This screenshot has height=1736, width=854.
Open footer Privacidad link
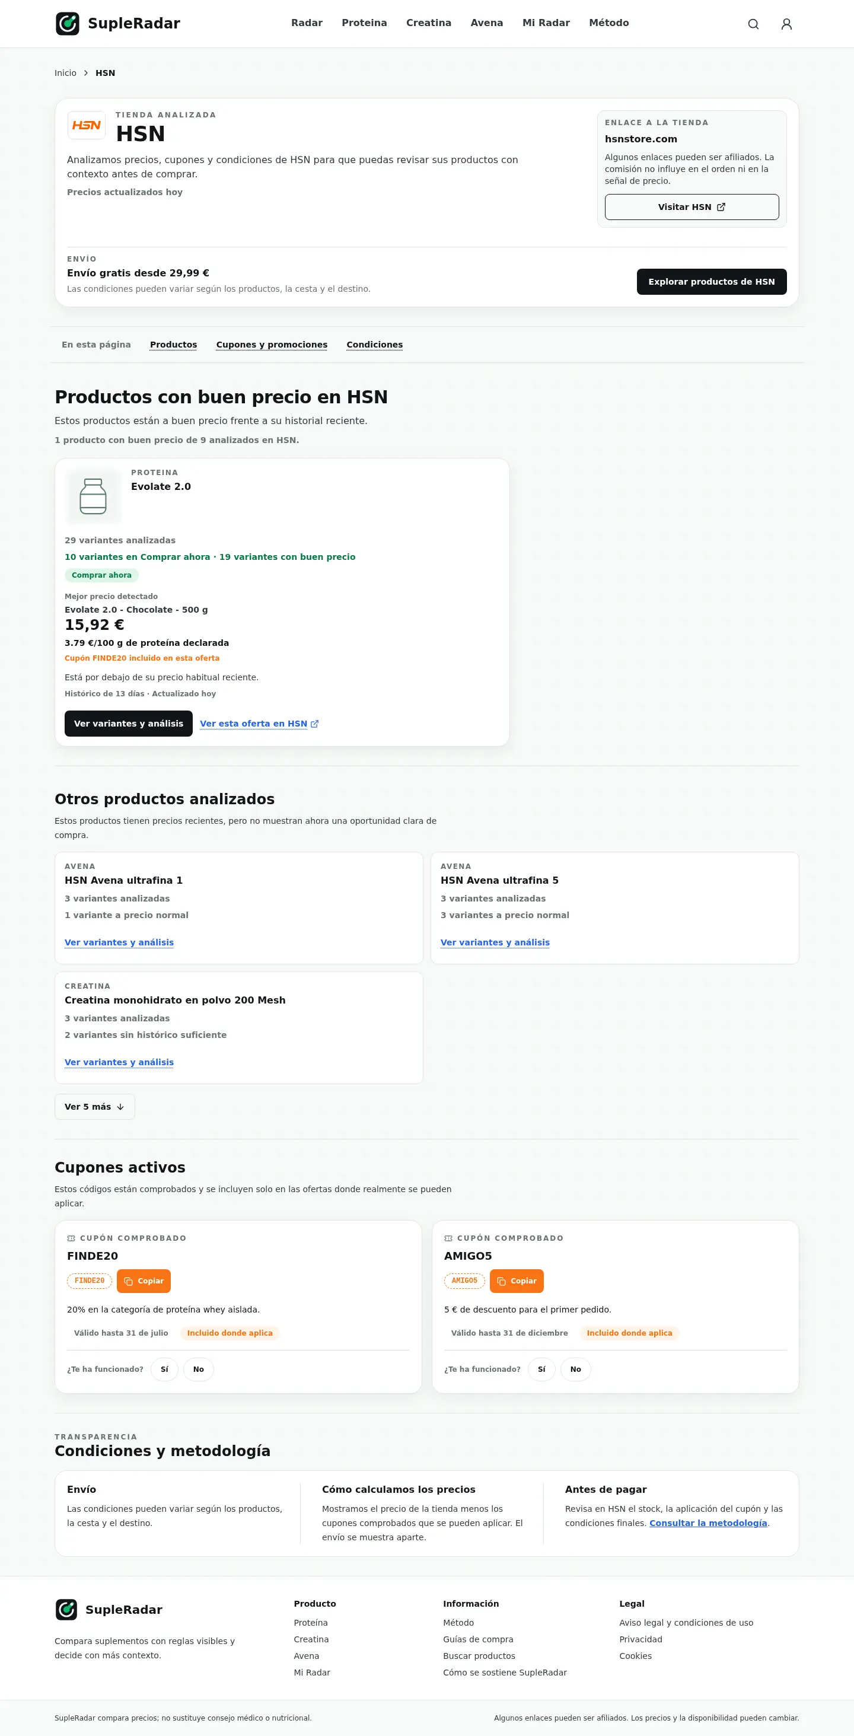point(641,1640)
